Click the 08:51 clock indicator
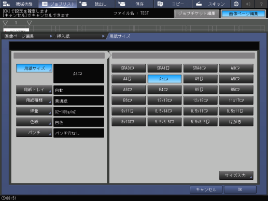This screenshot has width=268, height=201. pos(9,198)
